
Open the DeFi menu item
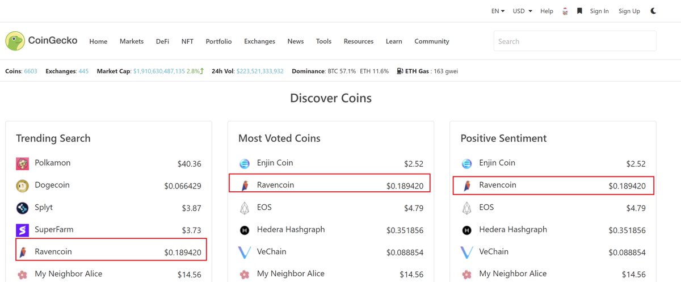pyautogui.click(x=162, y=41)
